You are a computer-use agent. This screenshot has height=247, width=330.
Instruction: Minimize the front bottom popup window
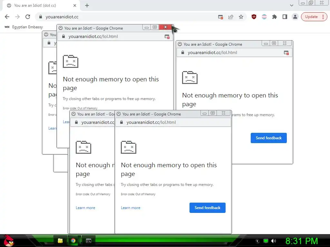click(x=205, y=113)
